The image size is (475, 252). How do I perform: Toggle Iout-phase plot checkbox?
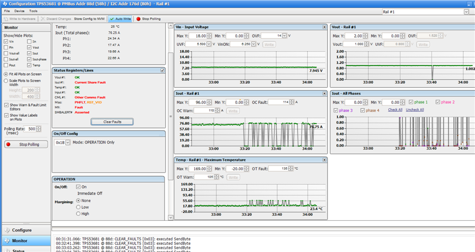coord(29,59)
